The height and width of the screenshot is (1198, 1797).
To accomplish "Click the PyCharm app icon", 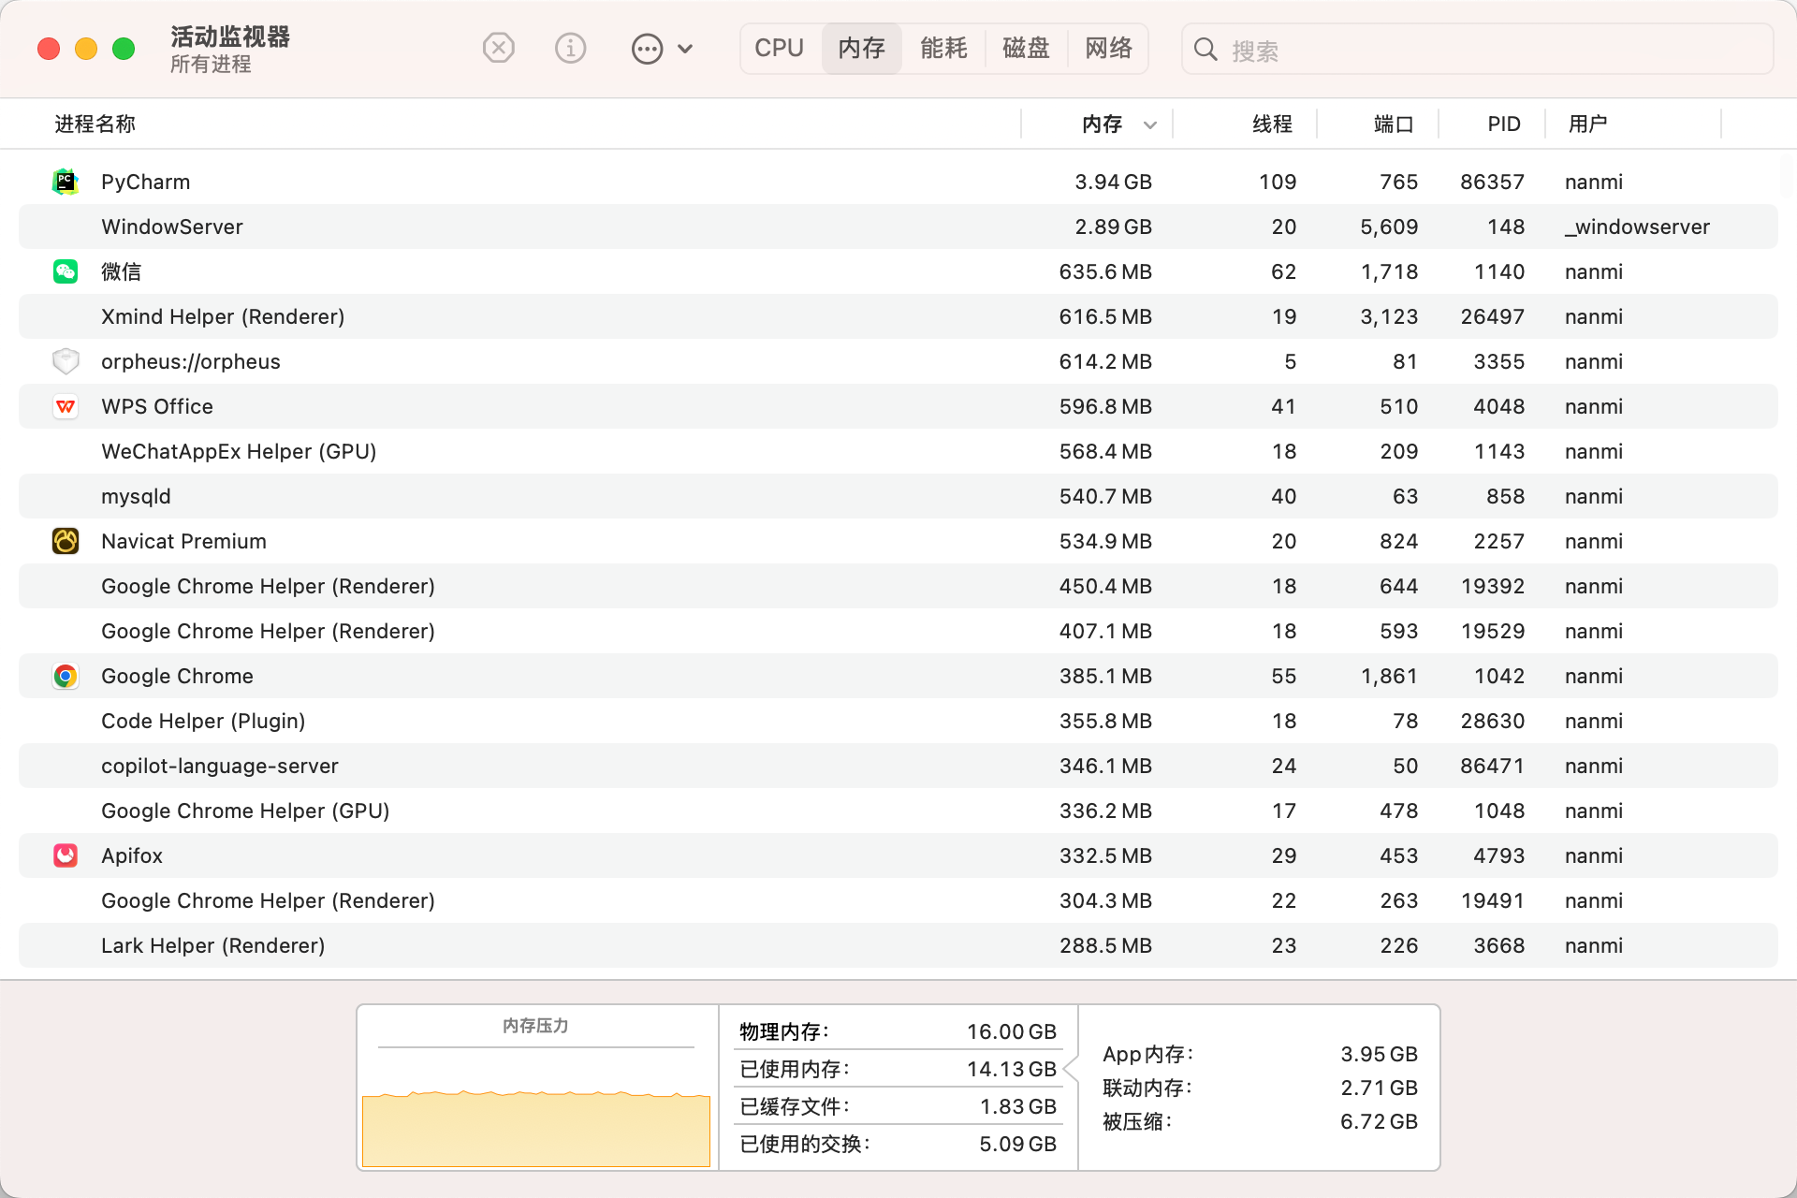I will 66,182.
